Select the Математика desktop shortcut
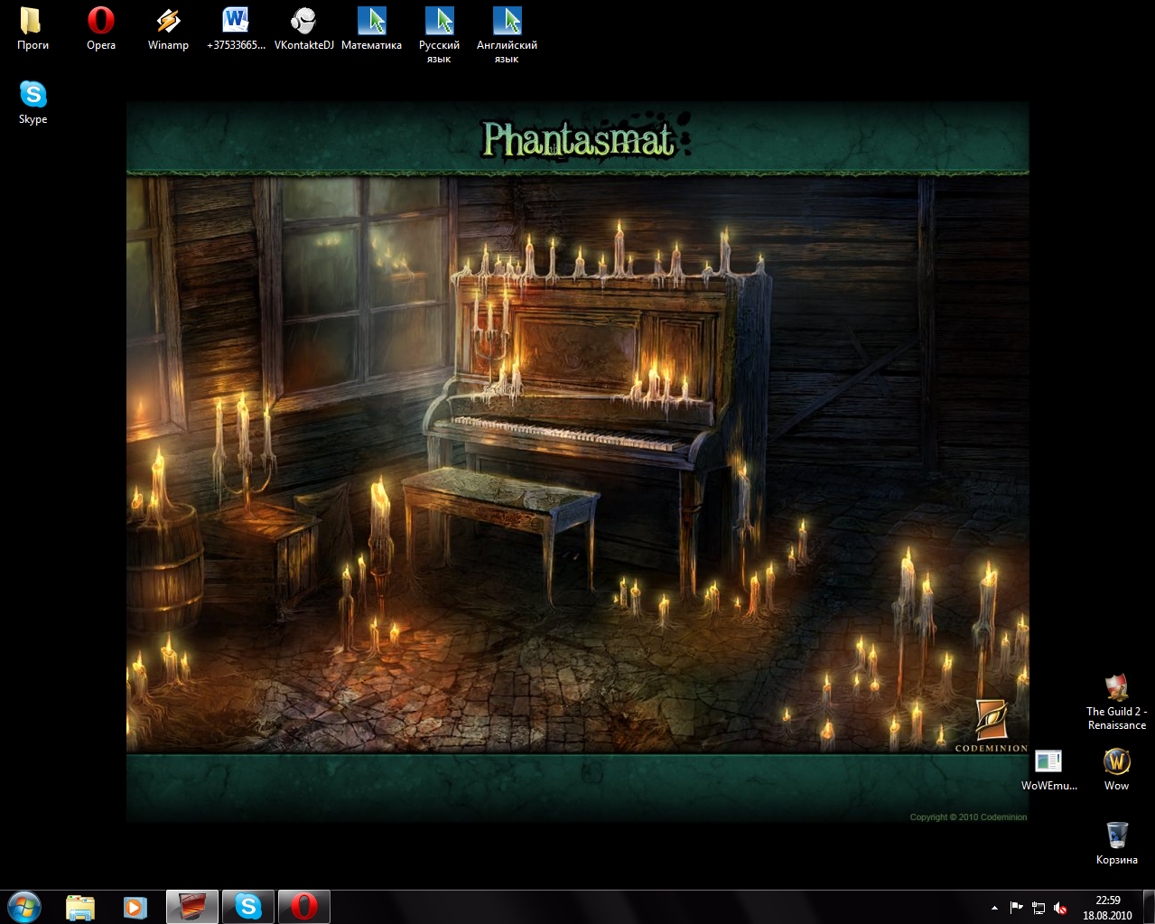1155x924 pixels. click(371, 28)
